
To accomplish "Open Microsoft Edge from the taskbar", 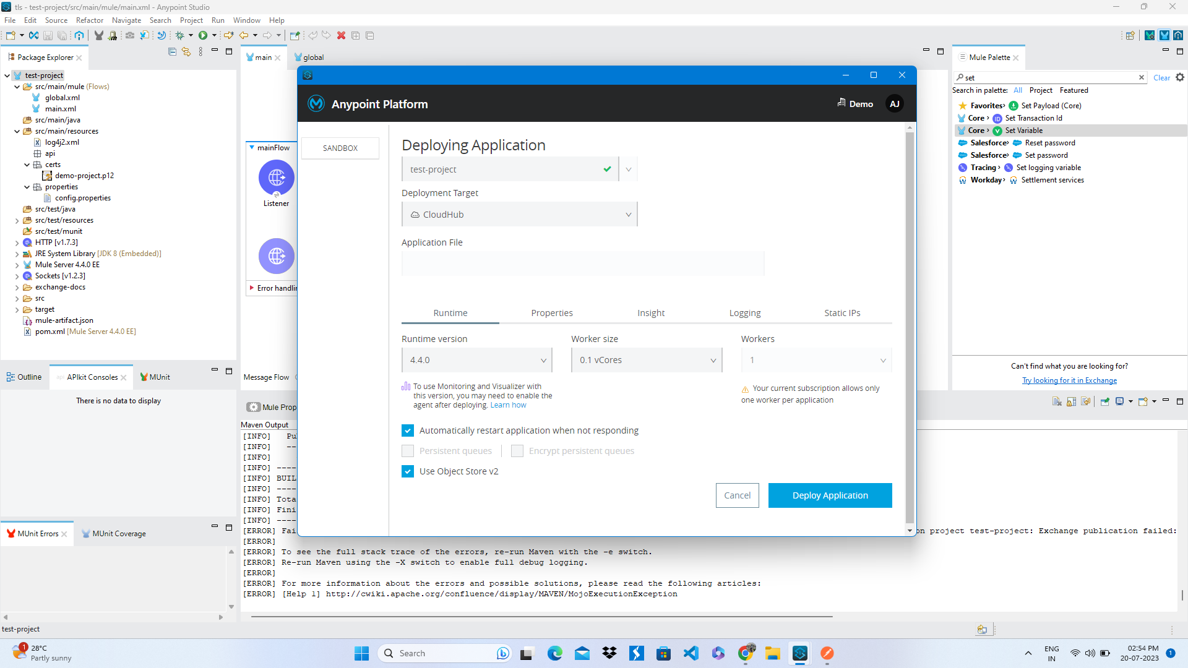I will pos(555,653).
